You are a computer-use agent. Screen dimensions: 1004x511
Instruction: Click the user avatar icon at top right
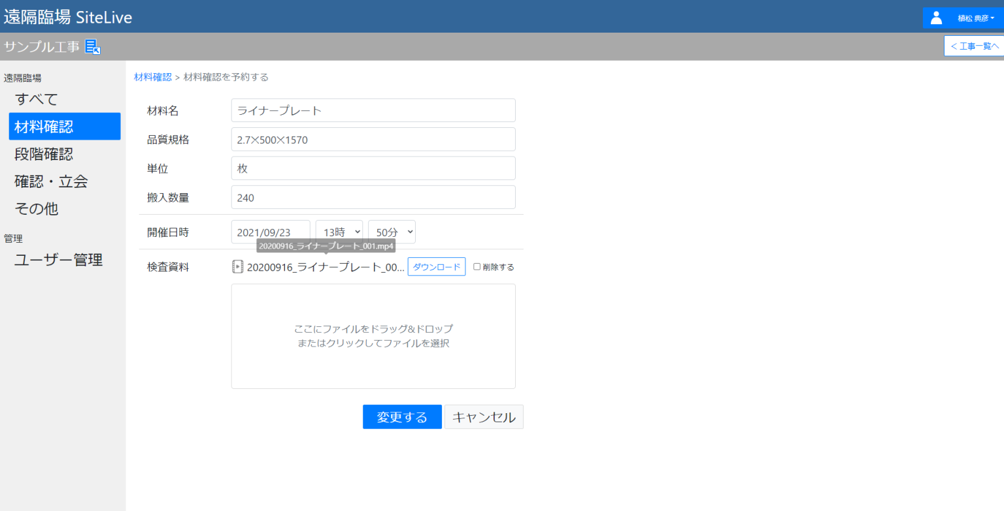click(936, 18)
